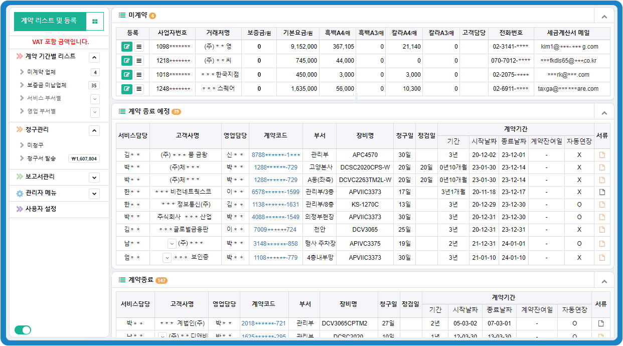The image size is (623, 346).
Task: Click the grid icon beside 계약 리스트 및 등록
Action: [x=95, y=21]
